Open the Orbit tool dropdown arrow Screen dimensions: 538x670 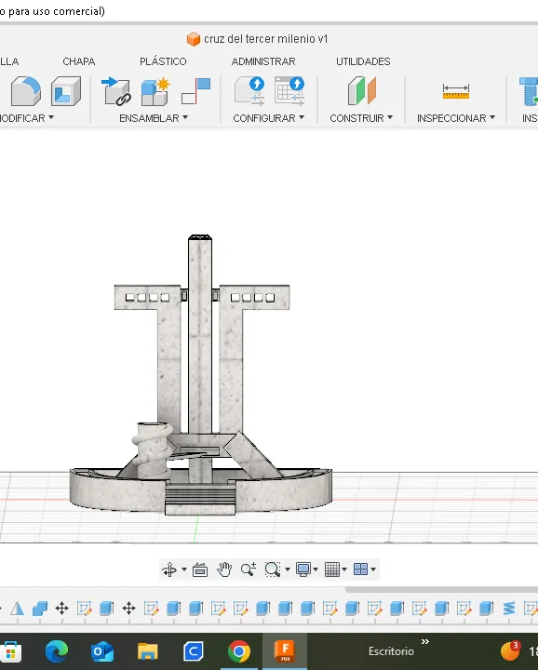[x=184, y=569]
